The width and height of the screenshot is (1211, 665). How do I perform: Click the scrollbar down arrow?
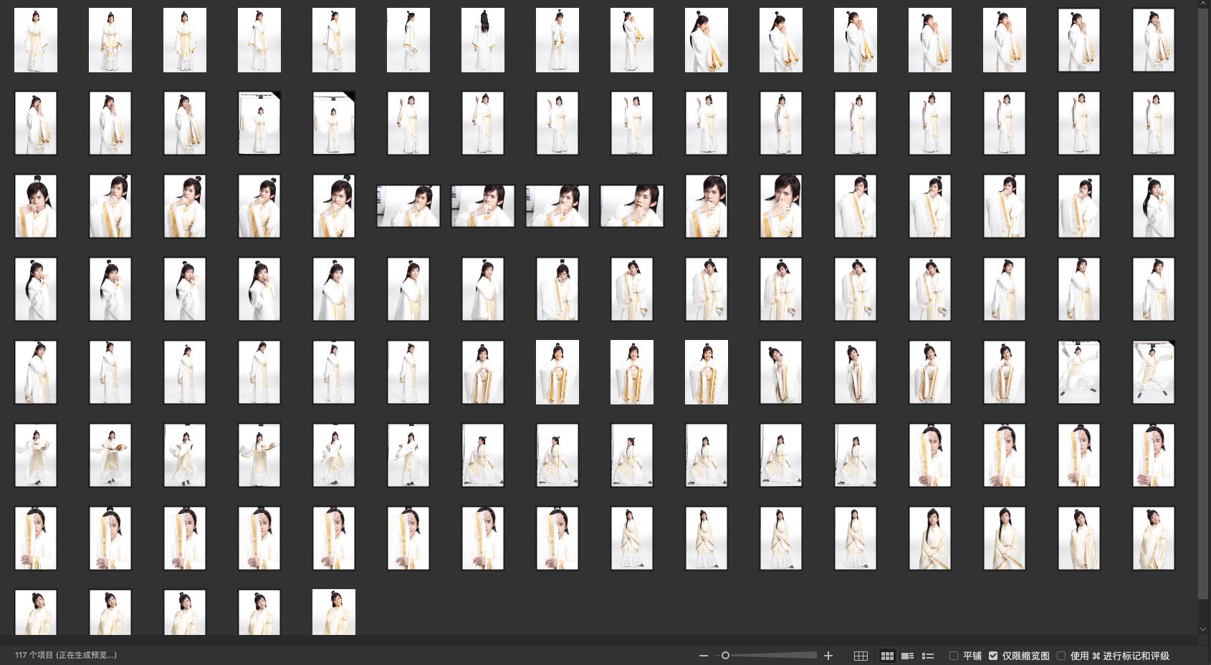coord(1203,629)
